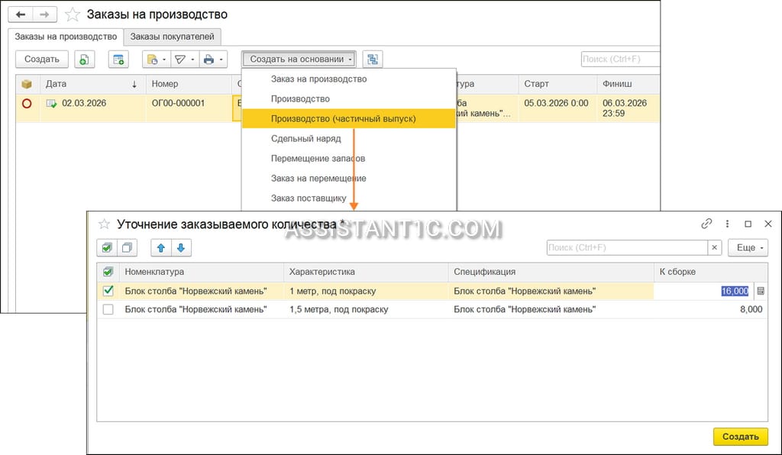This screenshot has width=782, height=455.
Task: Clear the dialog search with the X button
Action: point(715,247)
